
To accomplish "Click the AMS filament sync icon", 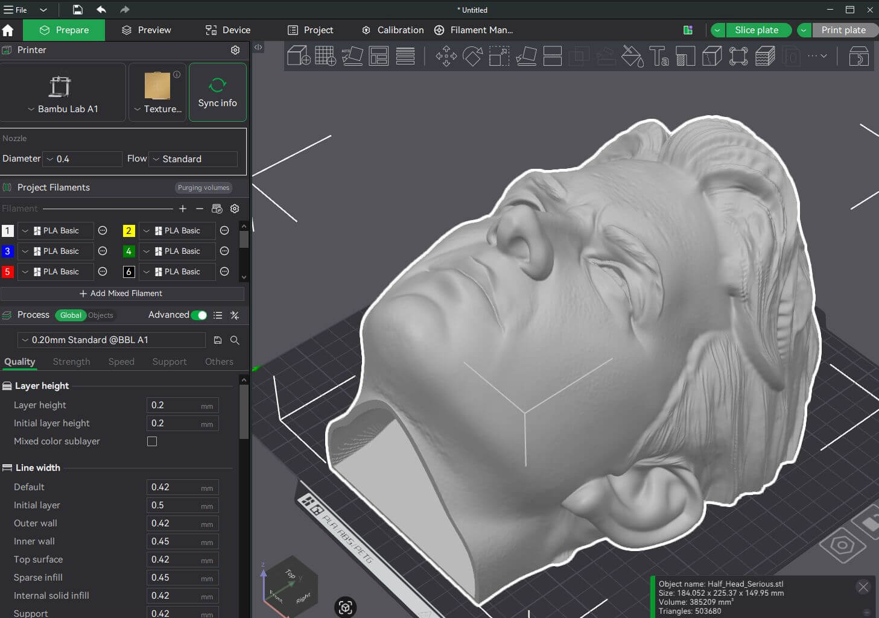I will (217, 209).
